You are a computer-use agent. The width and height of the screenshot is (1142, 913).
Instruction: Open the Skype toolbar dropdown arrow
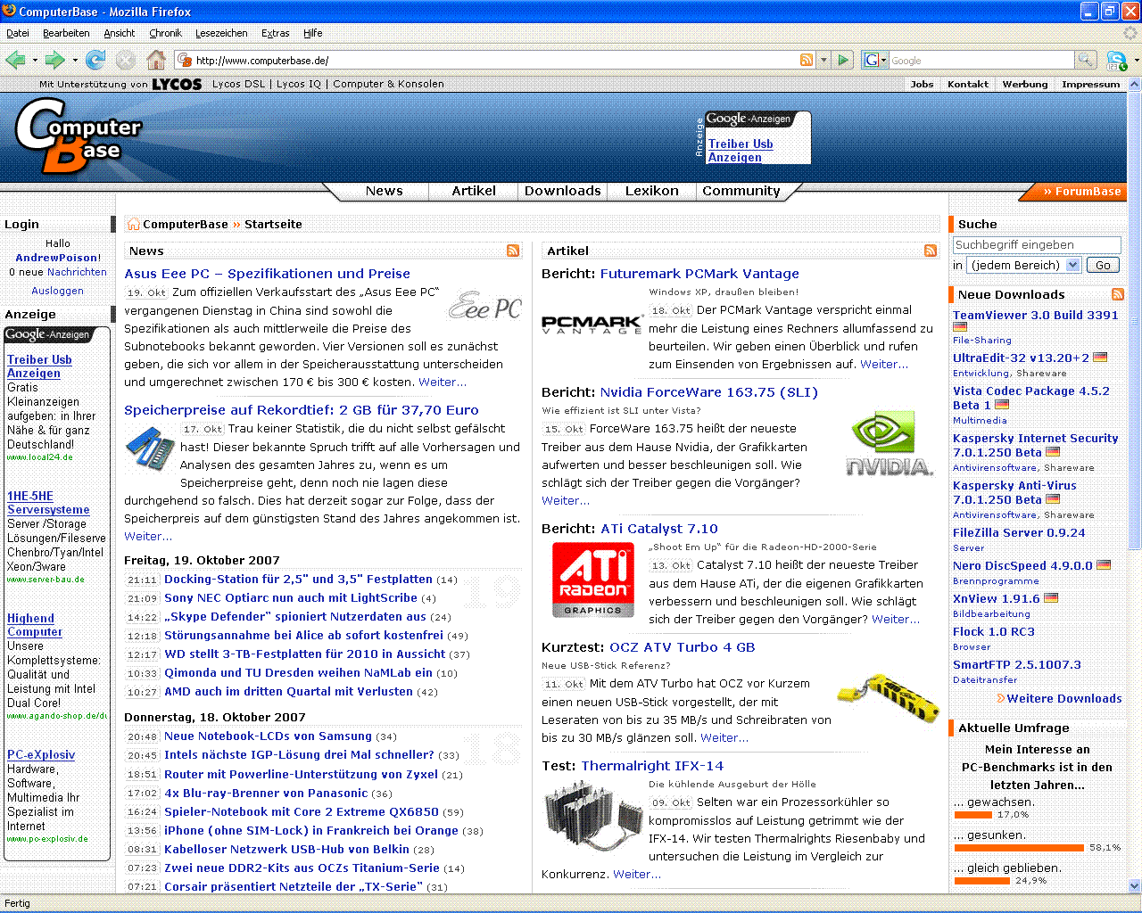pyautogui.click(x=1136, y=61)
